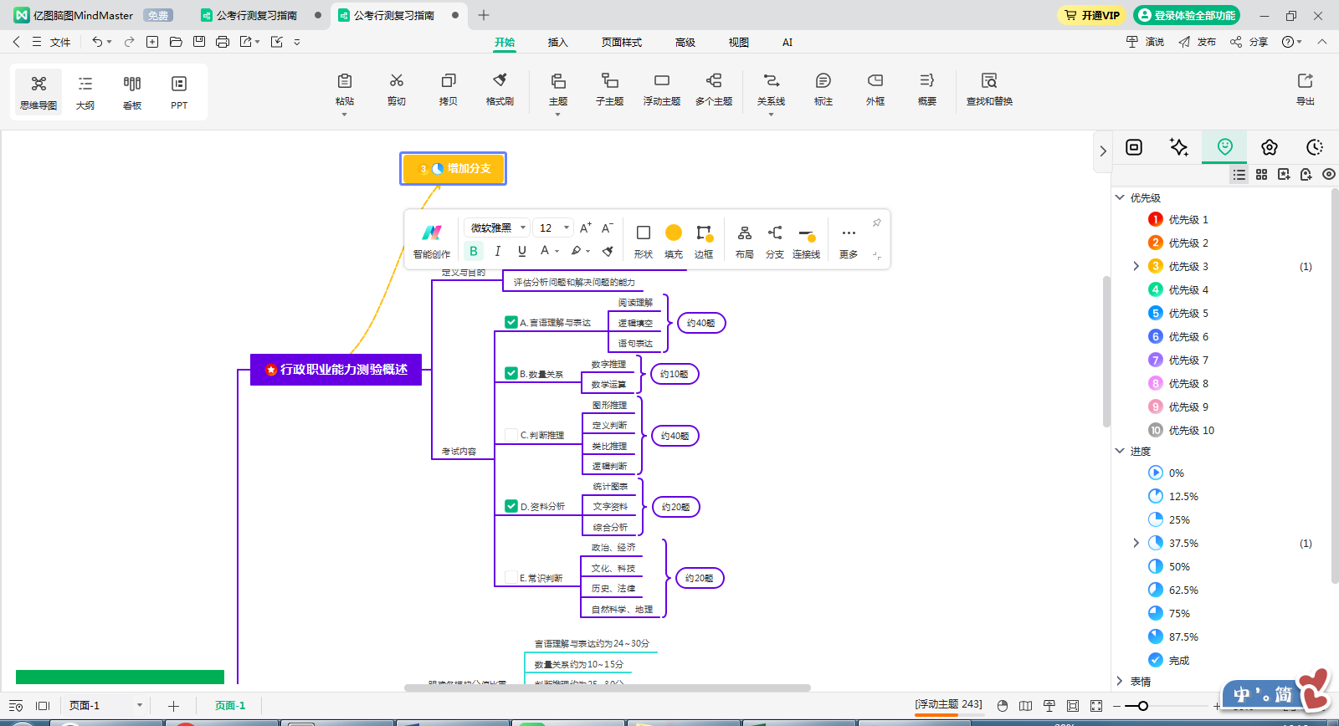Expand the 表情 section

coord(1120,681)
